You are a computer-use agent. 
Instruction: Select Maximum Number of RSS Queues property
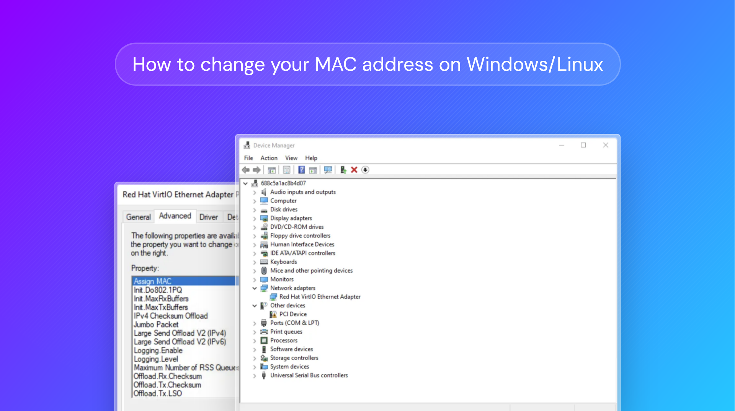click(x=186, y=367)
